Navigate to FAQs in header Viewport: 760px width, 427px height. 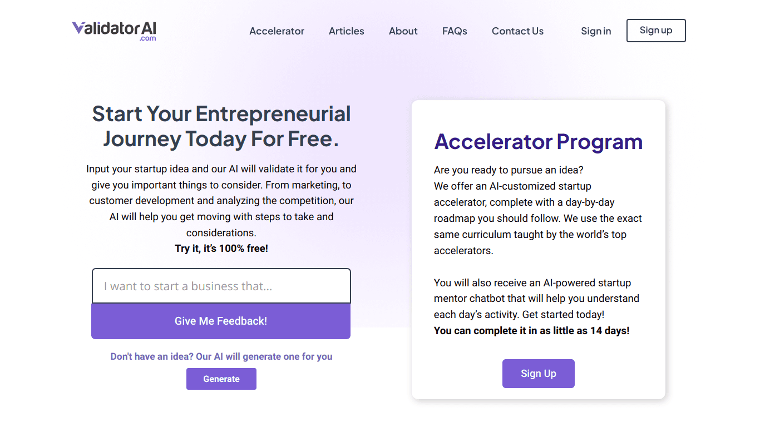point(455,31)
